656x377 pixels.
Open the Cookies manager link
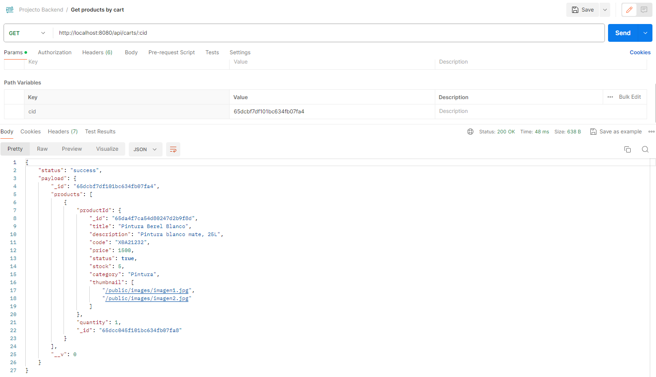point(640,52)
